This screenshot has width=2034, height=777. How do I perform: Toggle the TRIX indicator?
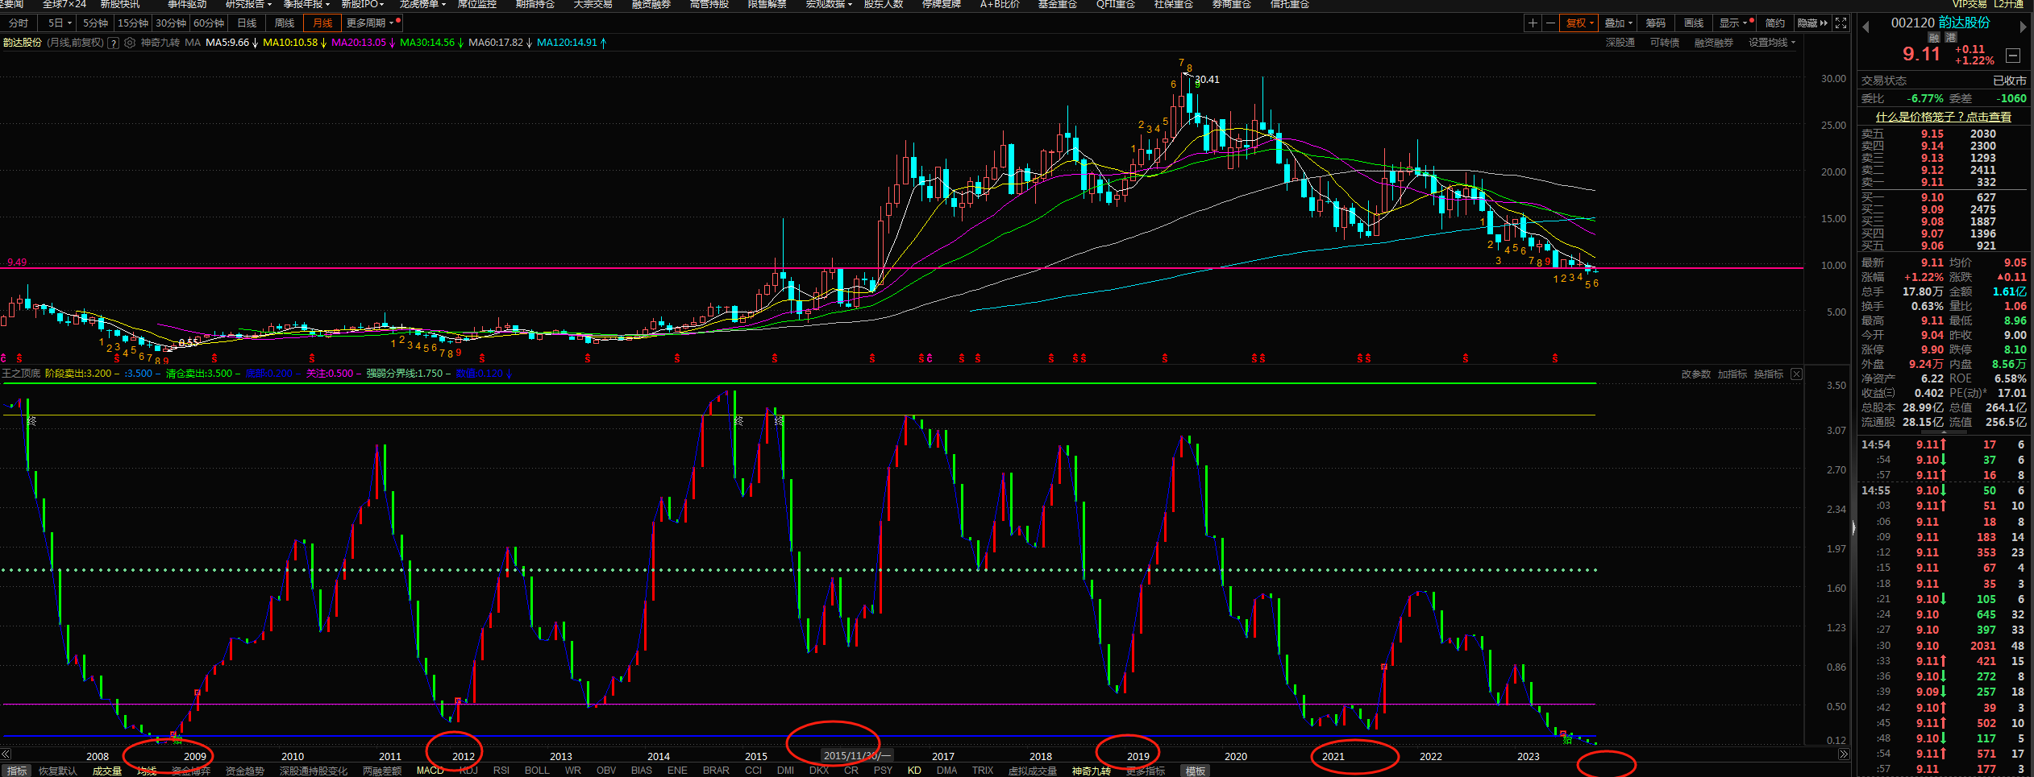click(x=983, y=771)
